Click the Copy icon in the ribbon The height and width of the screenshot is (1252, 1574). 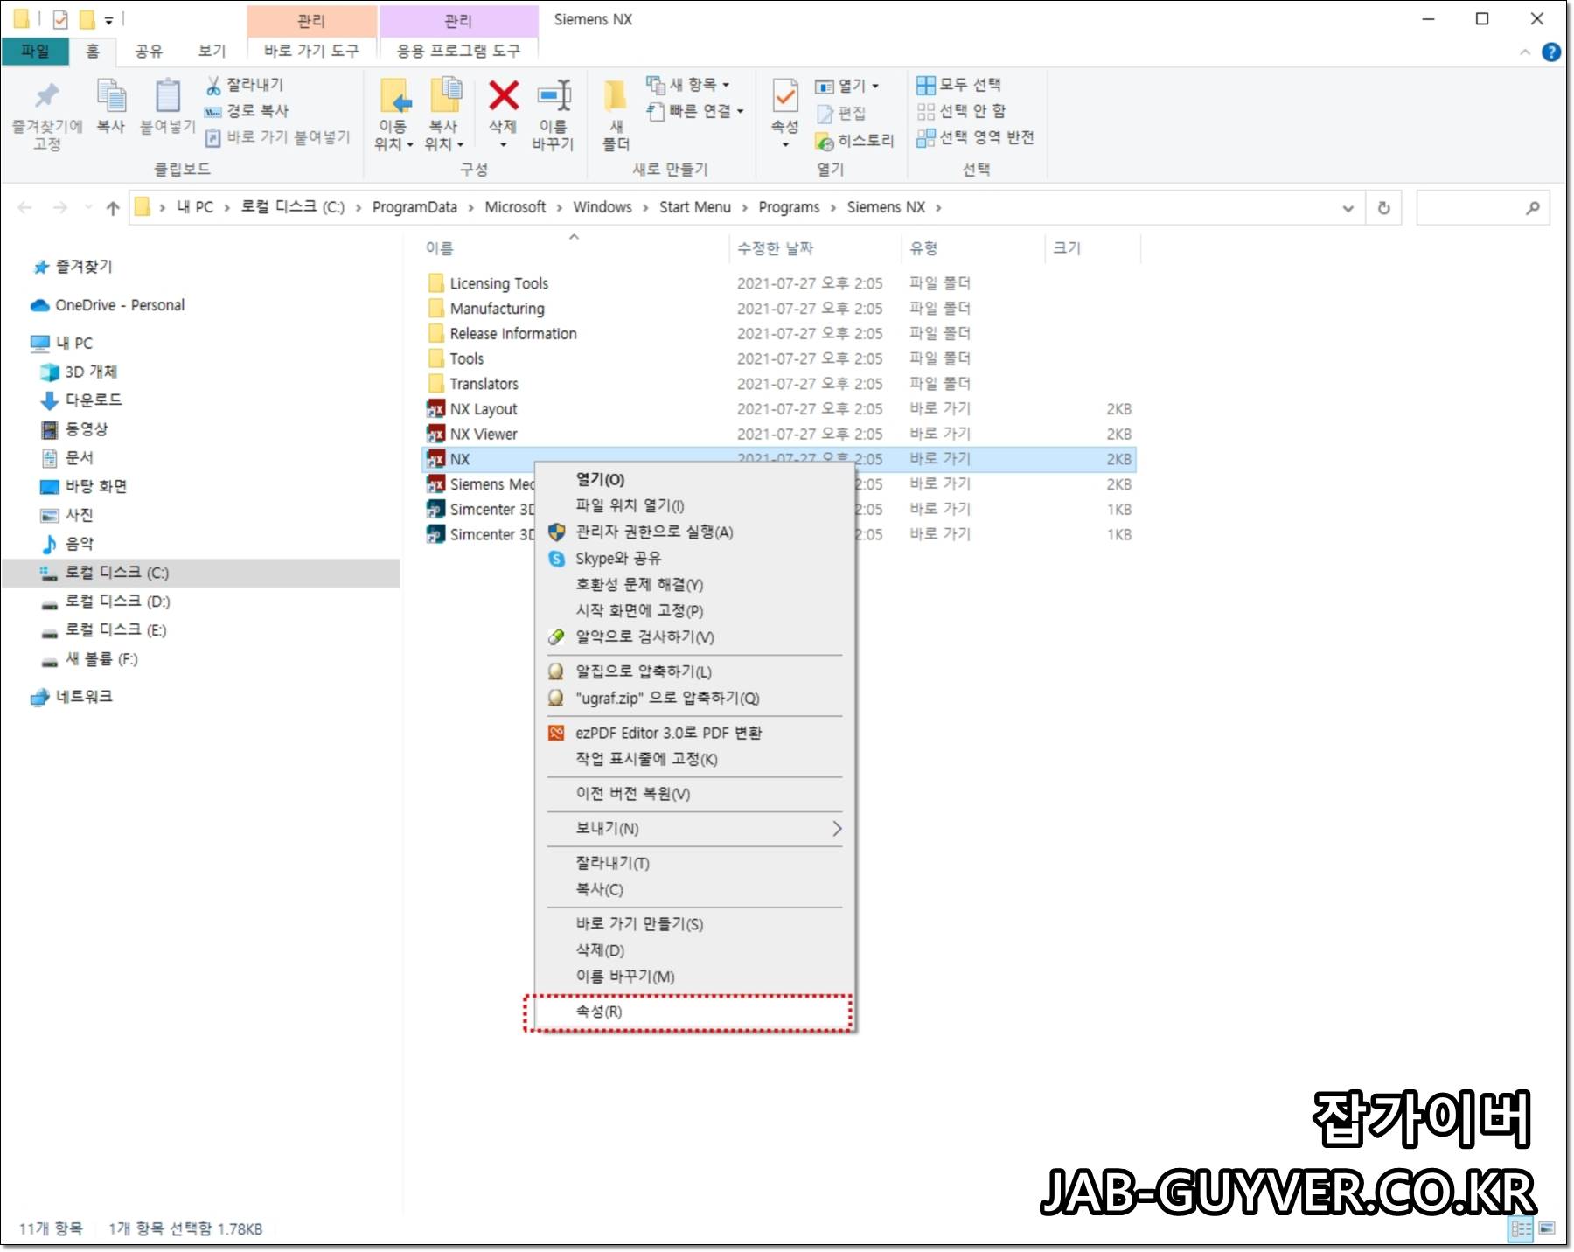[111, 95]
